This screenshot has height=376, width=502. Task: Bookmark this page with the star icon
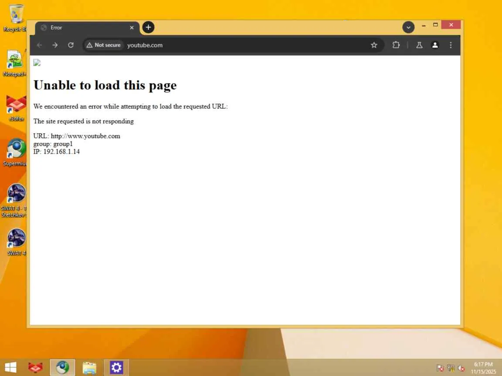point(374,45)
